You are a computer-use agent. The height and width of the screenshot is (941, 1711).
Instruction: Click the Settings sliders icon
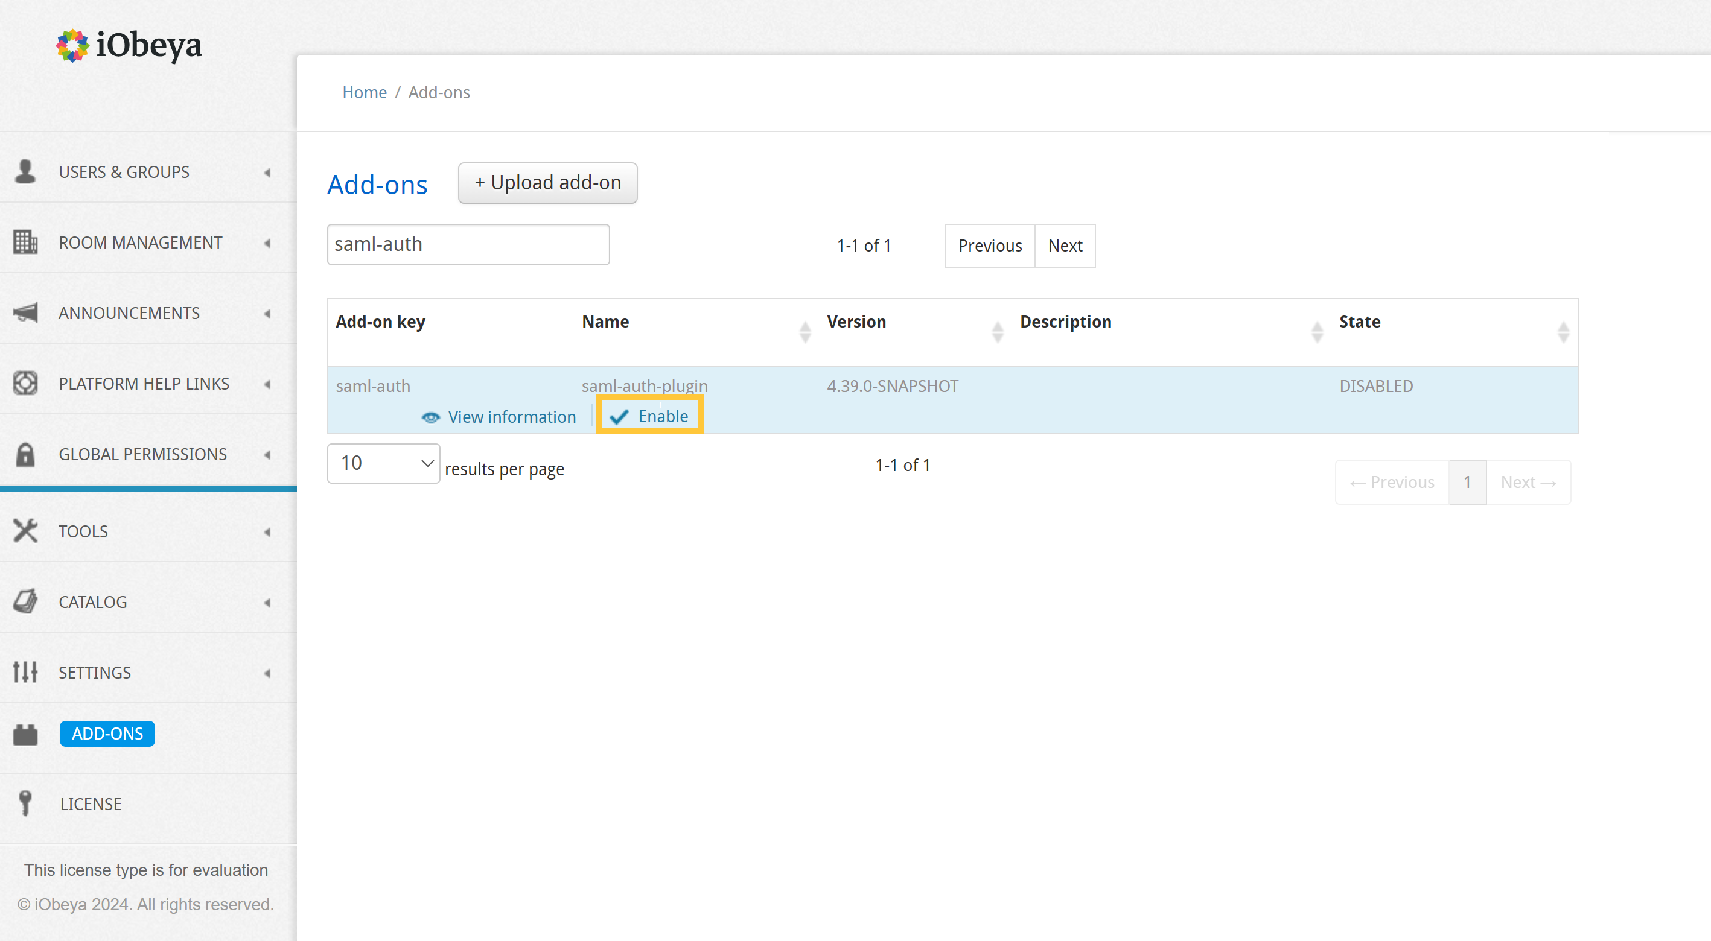(x=25, y=672)
